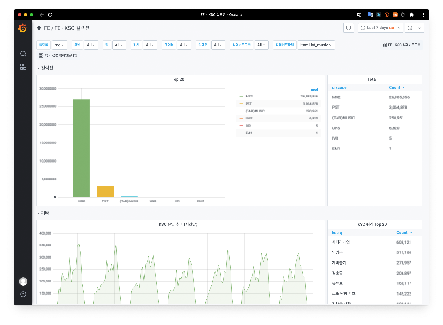443x325 pixels.
Task: Open the Last 7 days time picker
Action: point(381,28)
